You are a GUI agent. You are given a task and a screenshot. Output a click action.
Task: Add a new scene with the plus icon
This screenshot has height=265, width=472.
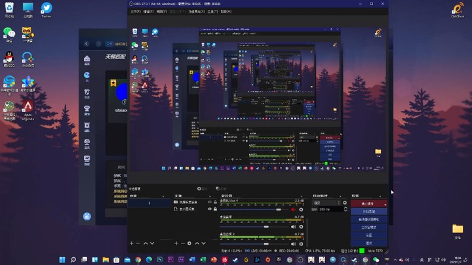131,243
